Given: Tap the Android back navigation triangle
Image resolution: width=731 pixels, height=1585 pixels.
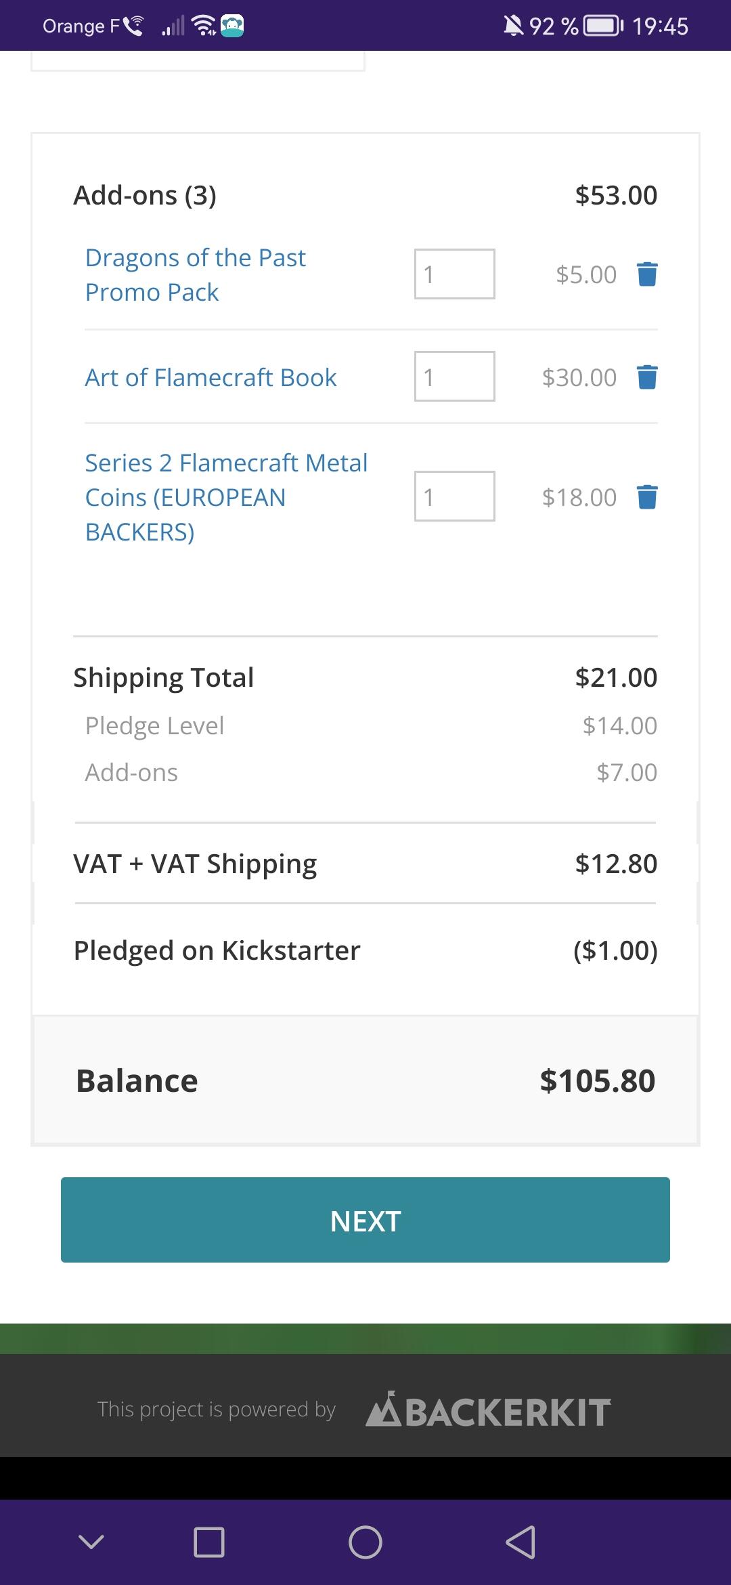Looking at the screenshot, I should (520, 1542).
